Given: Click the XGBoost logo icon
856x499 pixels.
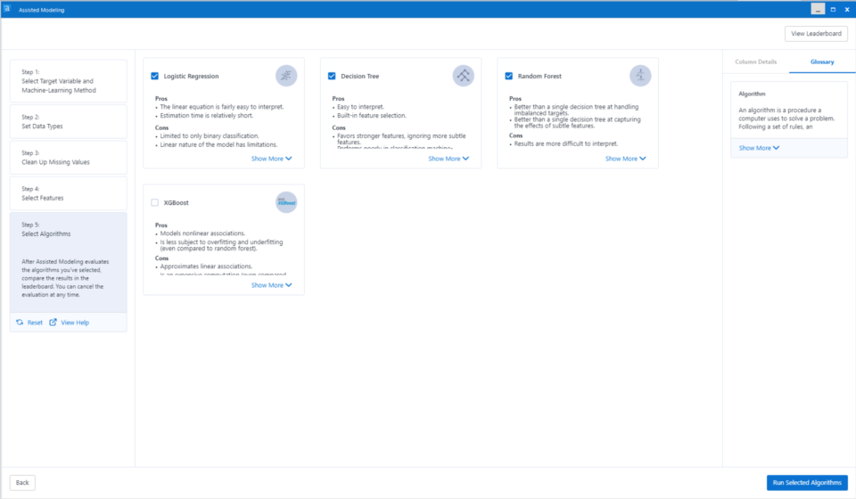Looking at the screenshot, I should click(x=286, y=202).
